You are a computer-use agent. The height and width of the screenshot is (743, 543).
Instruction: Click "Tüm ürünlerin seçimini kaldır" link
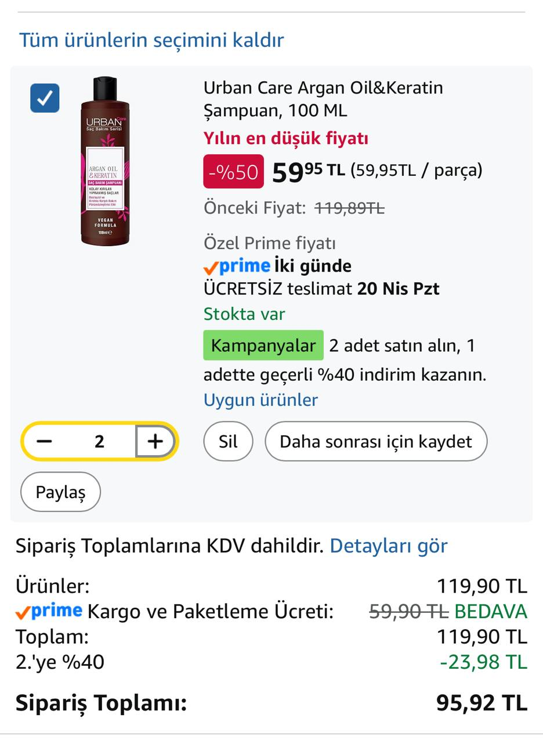click(x=151, y=40)
